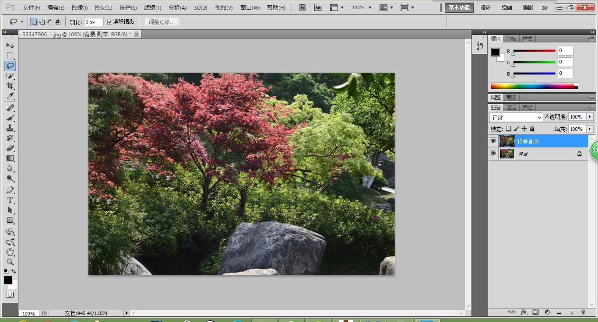Hide the 背景 副本 layer with its eye icon
598x322 pixels.
[493, 141]
